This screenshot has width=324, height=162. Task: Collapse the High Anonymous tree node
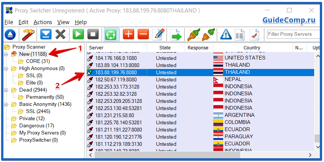click(6, 69)
